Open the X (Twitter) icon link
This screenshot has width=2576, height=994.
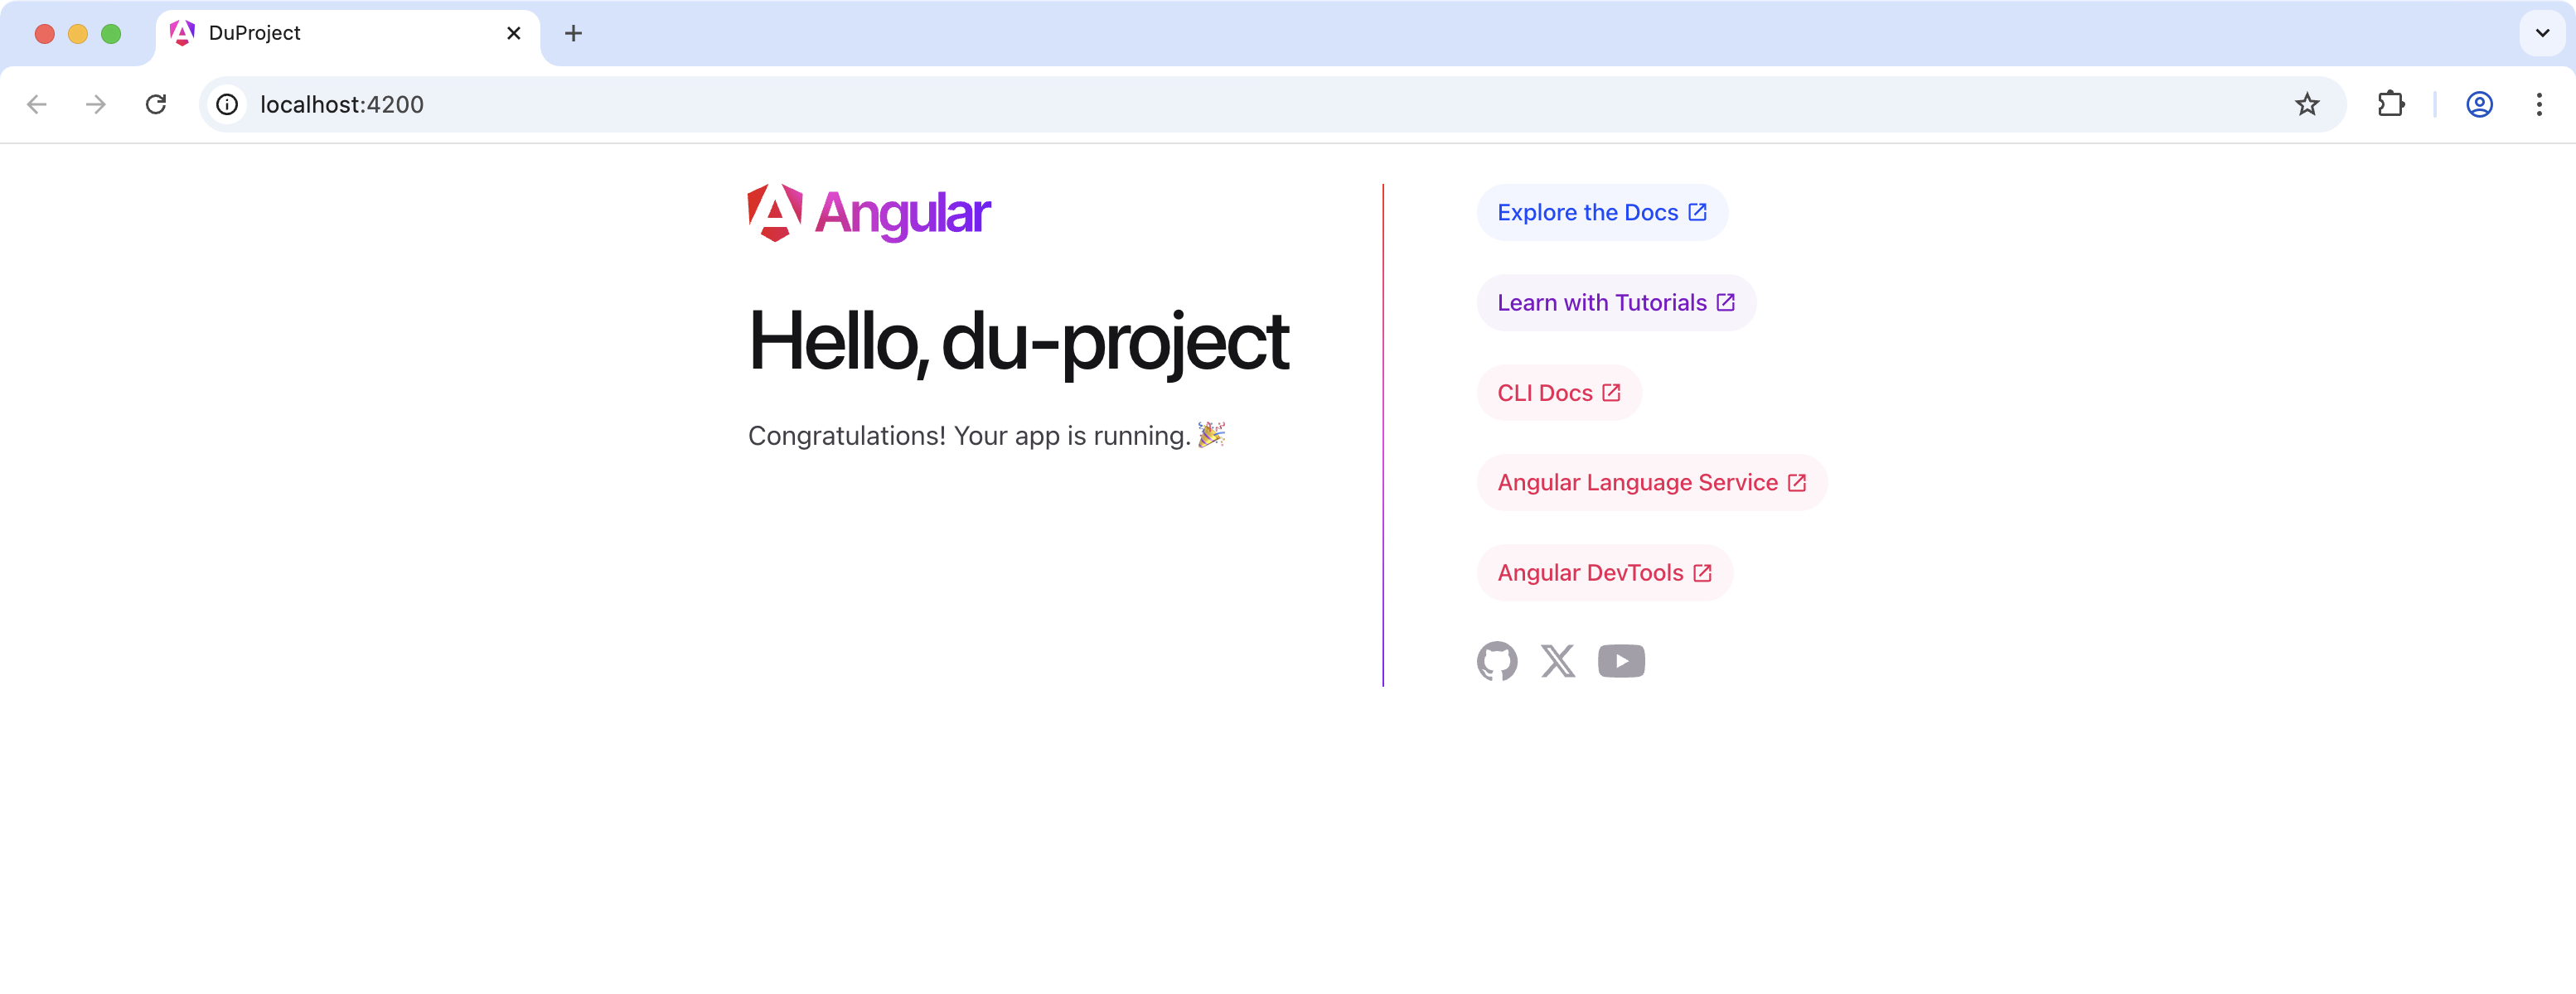pos(1558,660)
